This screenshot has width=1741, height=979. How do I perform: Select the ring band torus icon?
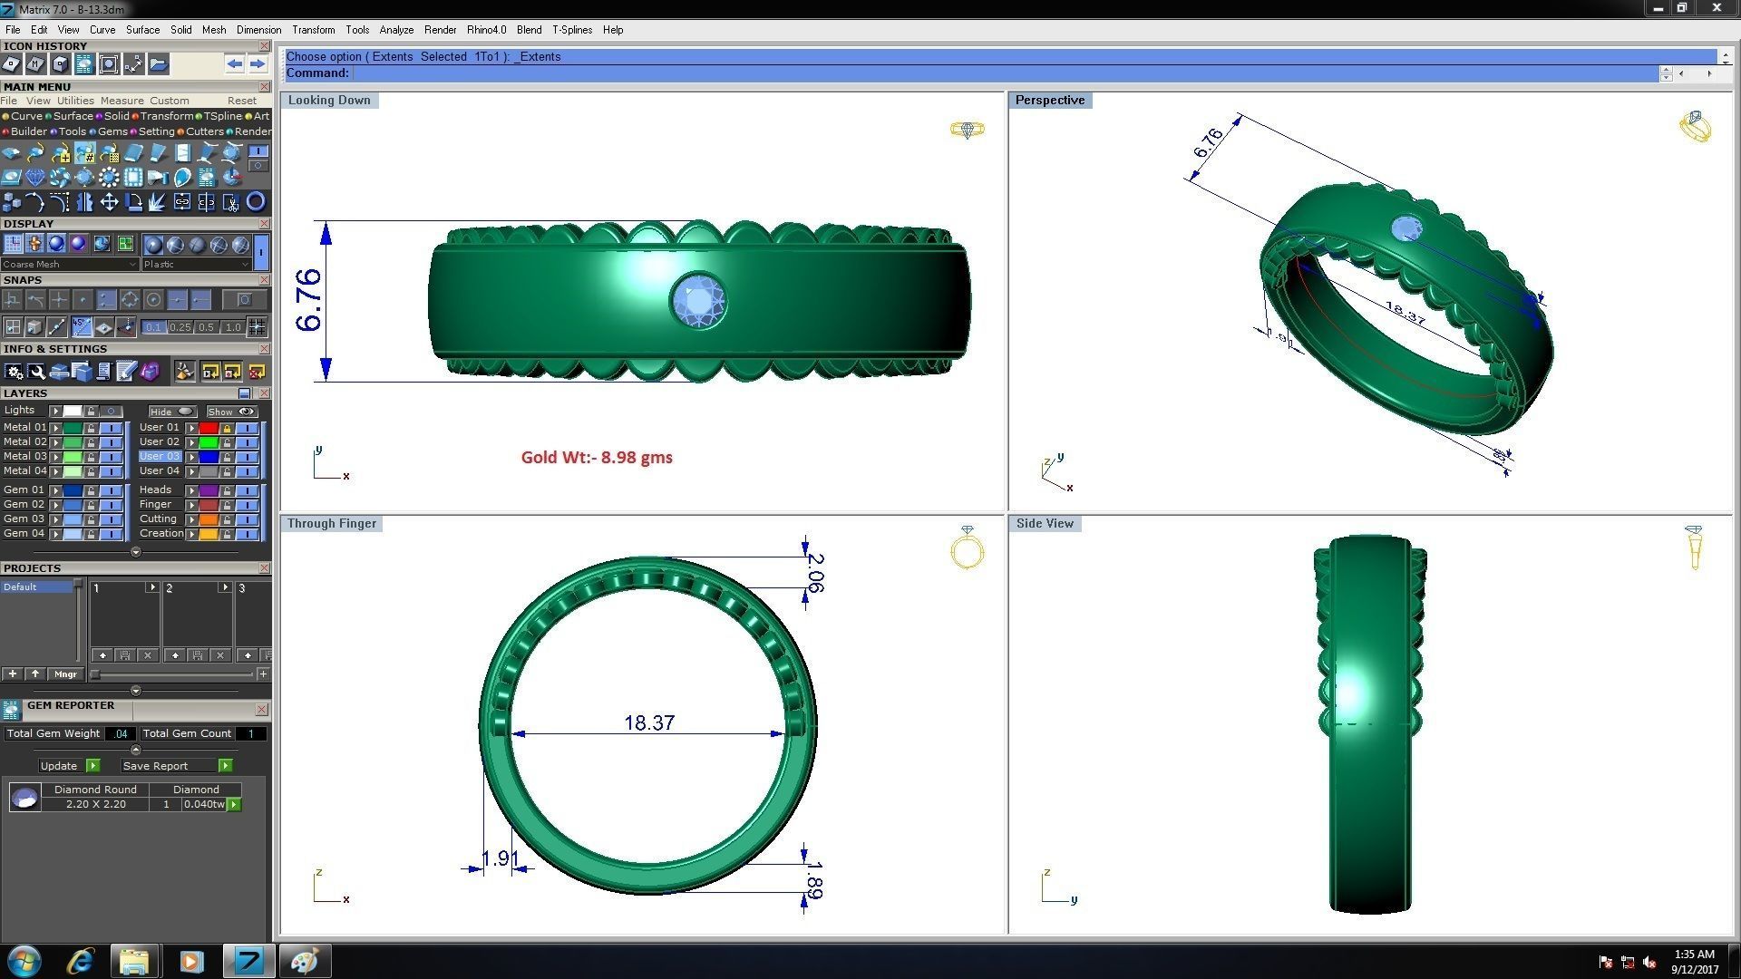click(x=256, y=201)
